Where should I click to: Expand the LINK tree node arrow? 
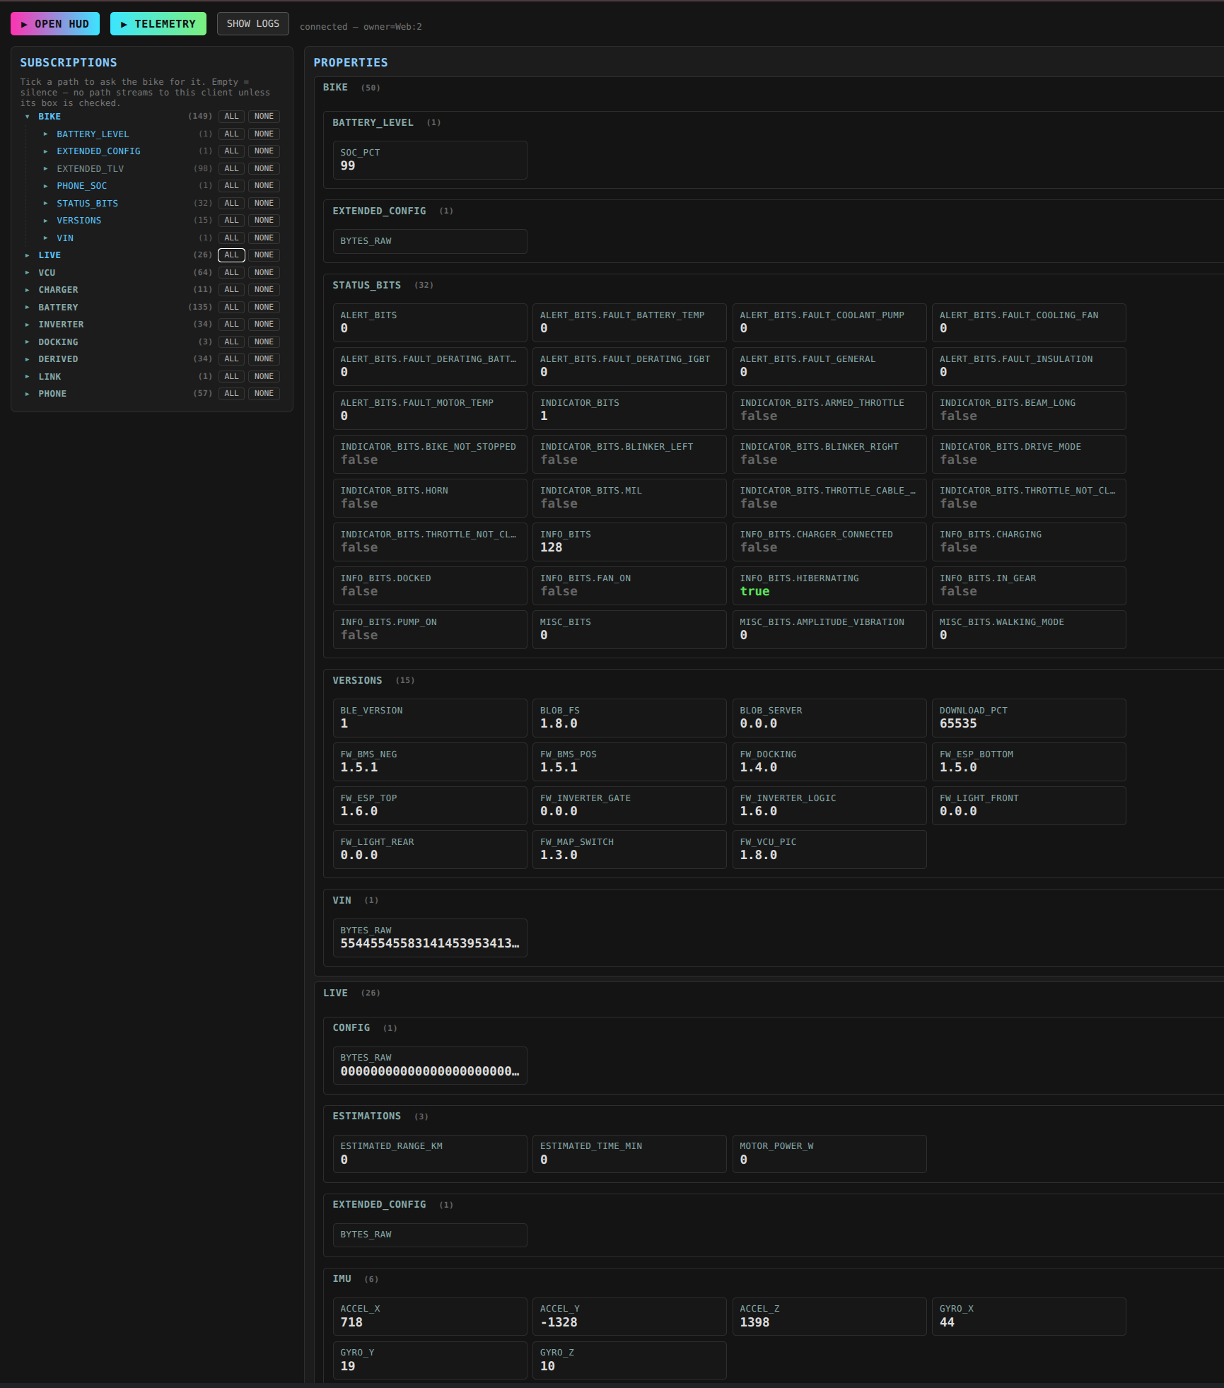click(x=28, y=377)
